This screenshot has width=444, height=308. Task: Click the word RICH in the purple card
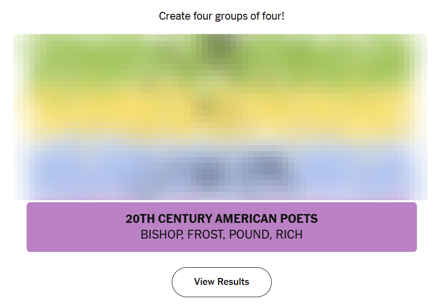[x=289, y=235]
